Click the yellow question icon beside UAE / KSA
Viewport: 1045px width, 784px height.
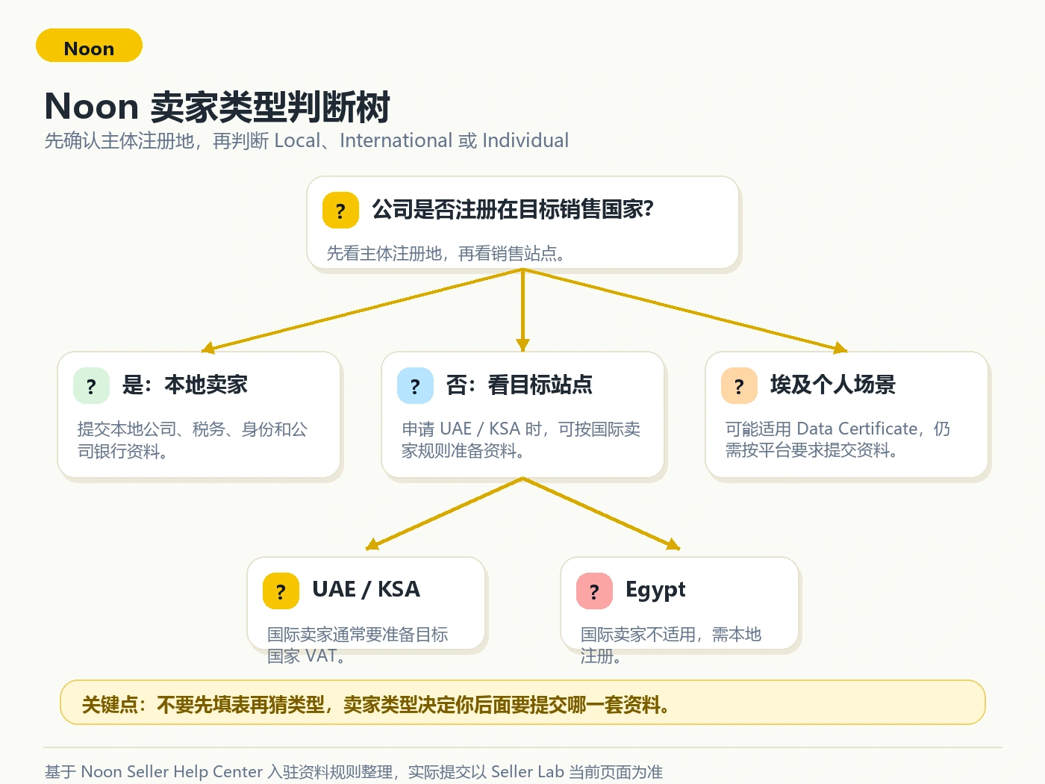[x=281, y=591]
